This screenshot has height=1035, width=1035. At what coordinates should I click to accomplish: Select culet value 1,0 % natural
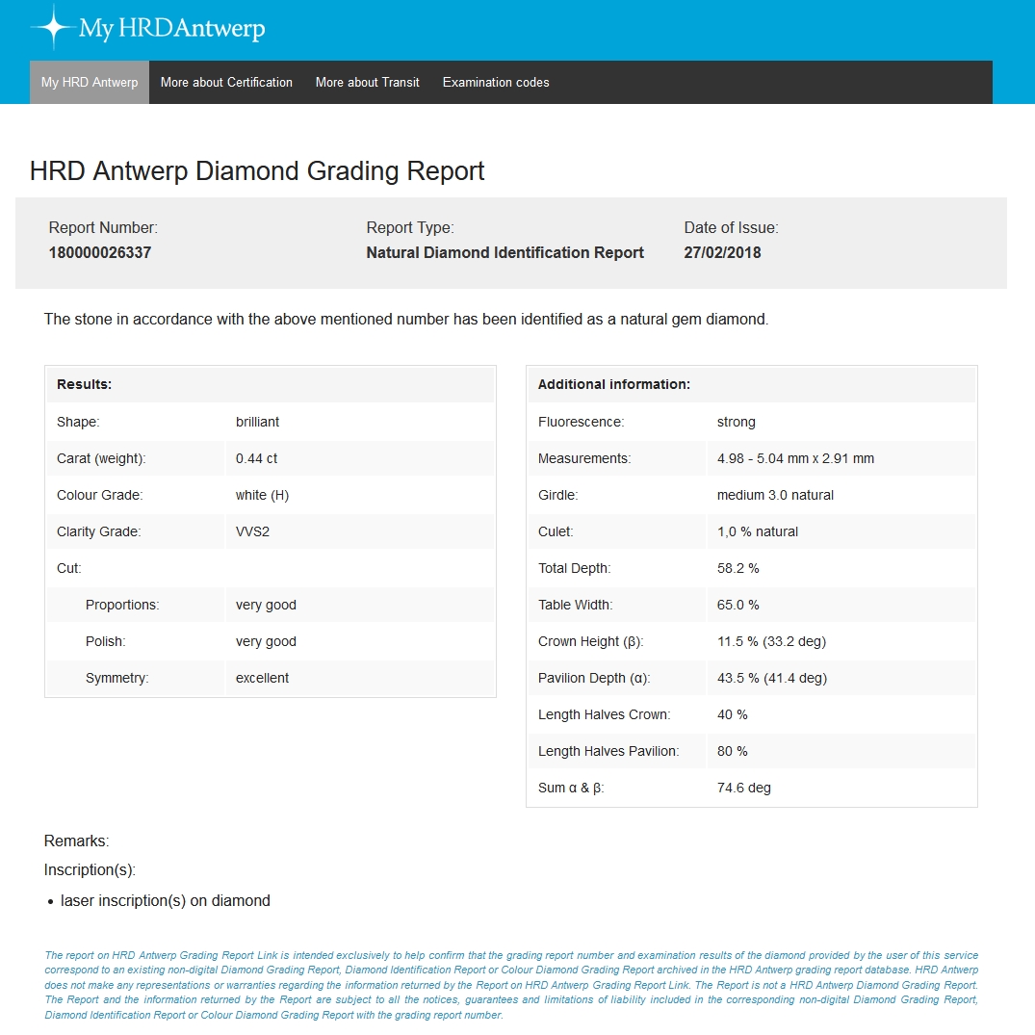click(x=757, y=531)
